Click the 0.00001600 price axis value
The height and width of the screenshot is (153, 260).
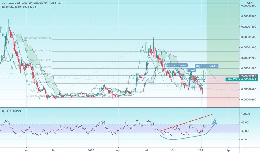click(249, 37)
